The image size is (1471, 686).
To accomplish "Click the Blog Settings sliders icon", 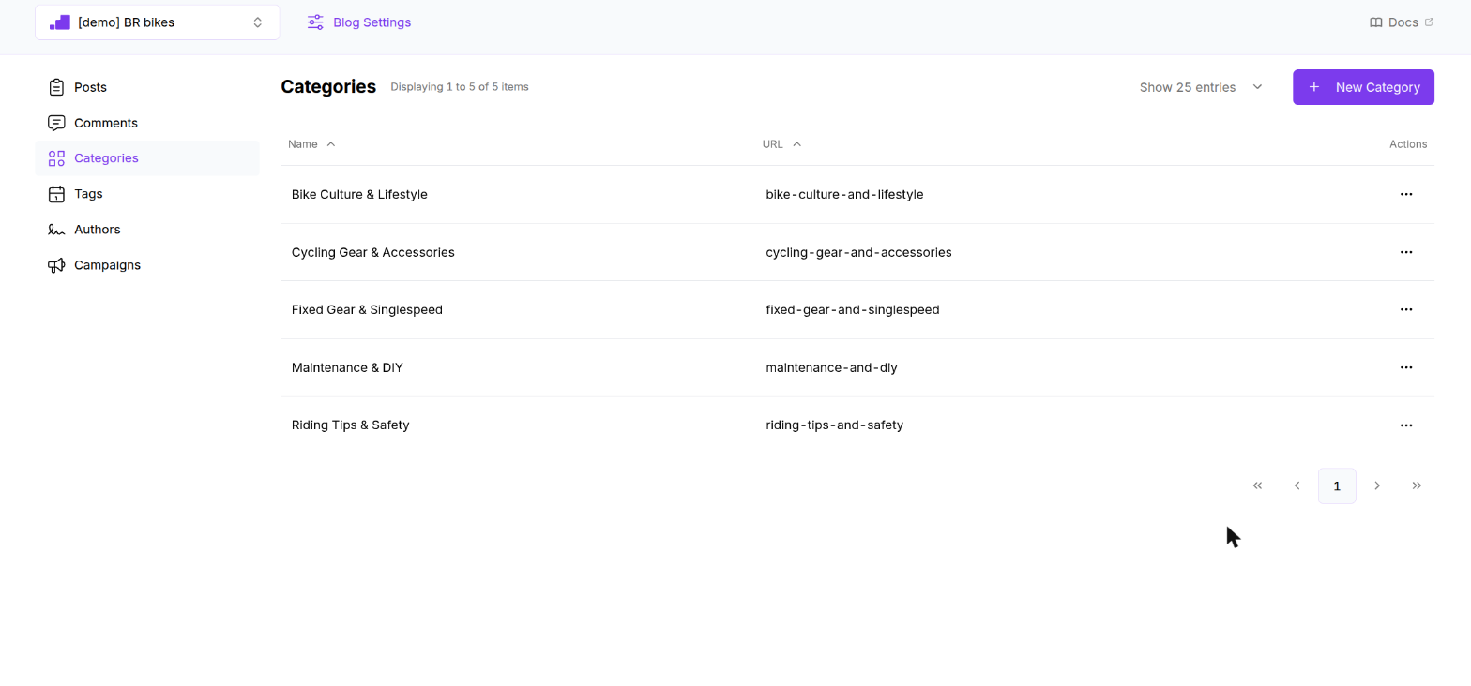I will pyautogui.click(x=315, y=22).
